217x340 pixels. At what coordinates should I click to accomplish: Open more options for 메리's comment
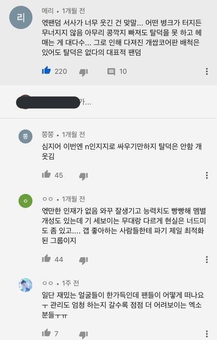[x=207, y=71]
